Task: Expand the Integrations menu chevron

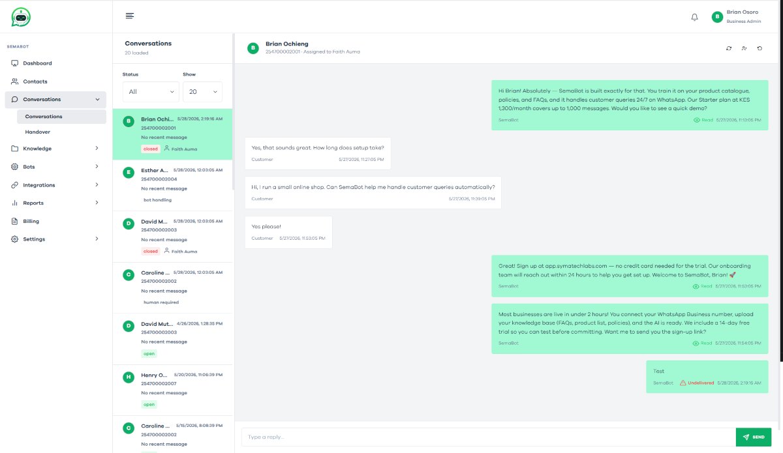Action: click(97, 185)
